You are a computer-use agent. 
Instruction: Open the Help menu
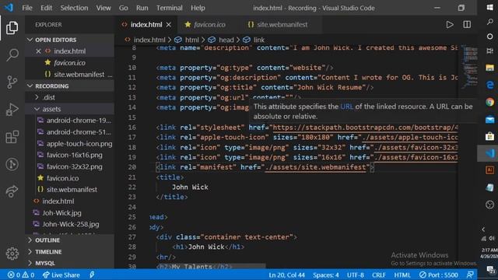click(x=198, y=8)
